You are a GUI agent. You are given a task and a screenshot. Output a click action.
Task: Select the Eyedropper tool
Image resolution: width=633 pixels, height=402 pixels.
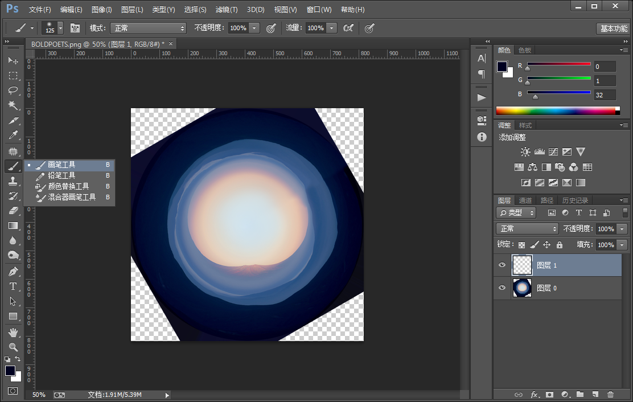click(13, 135)
